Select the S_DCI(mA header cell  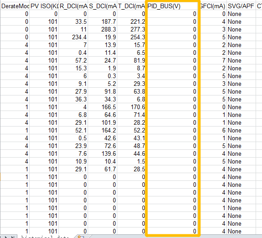pos(103,6)
